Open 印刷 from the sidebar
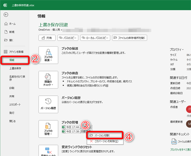Viewport: 191px width, 156px height. (x=12, y=88)
